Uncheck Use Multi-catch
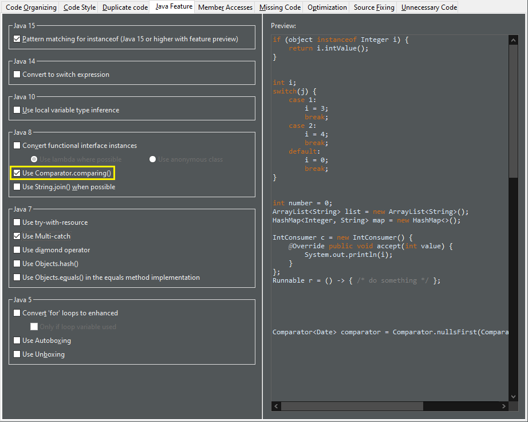The width and height of the screenshot is (528, 422). [x=17, y=236]
